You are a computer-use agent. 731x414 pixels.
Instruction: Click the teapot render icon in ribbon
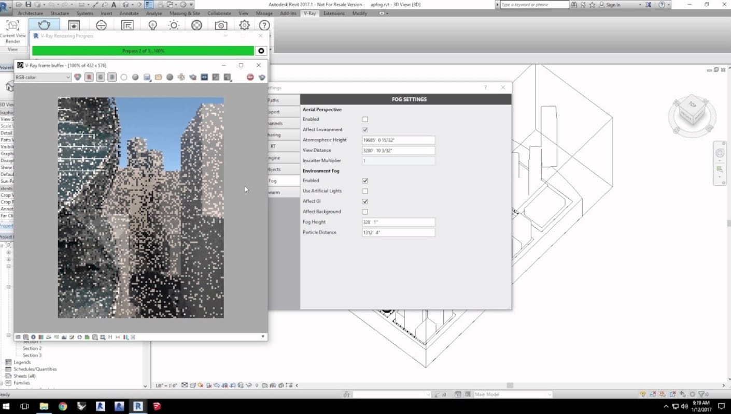[x=44, y=25]
